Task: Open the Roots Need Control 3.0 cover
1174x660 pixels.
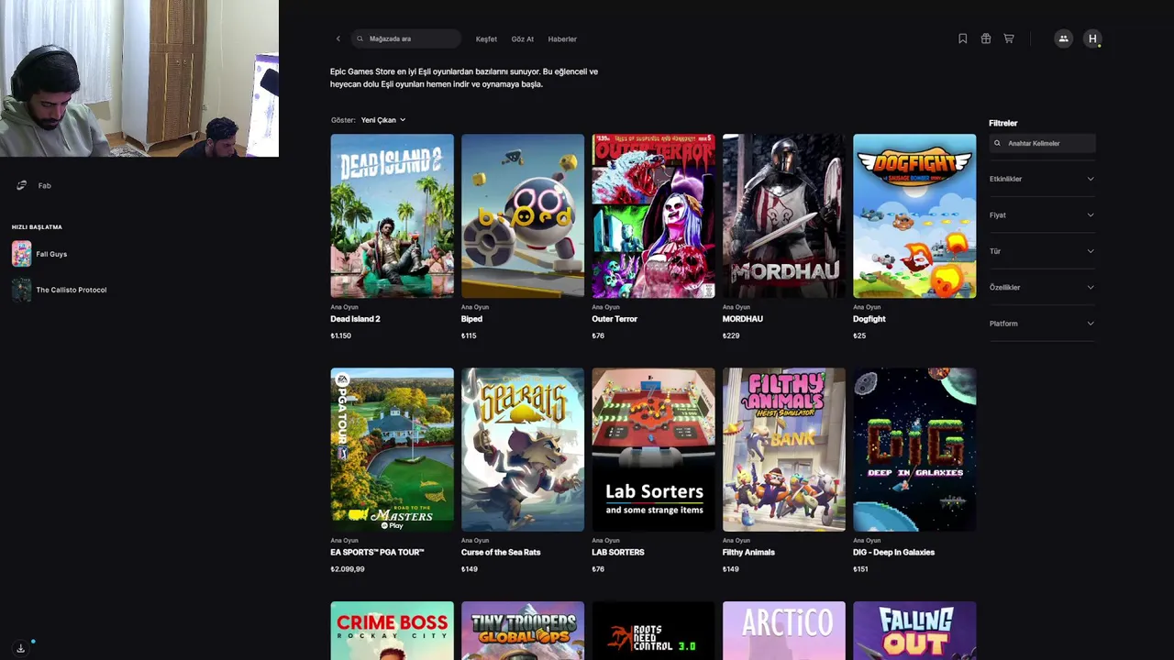Action: tap(653, 631)
